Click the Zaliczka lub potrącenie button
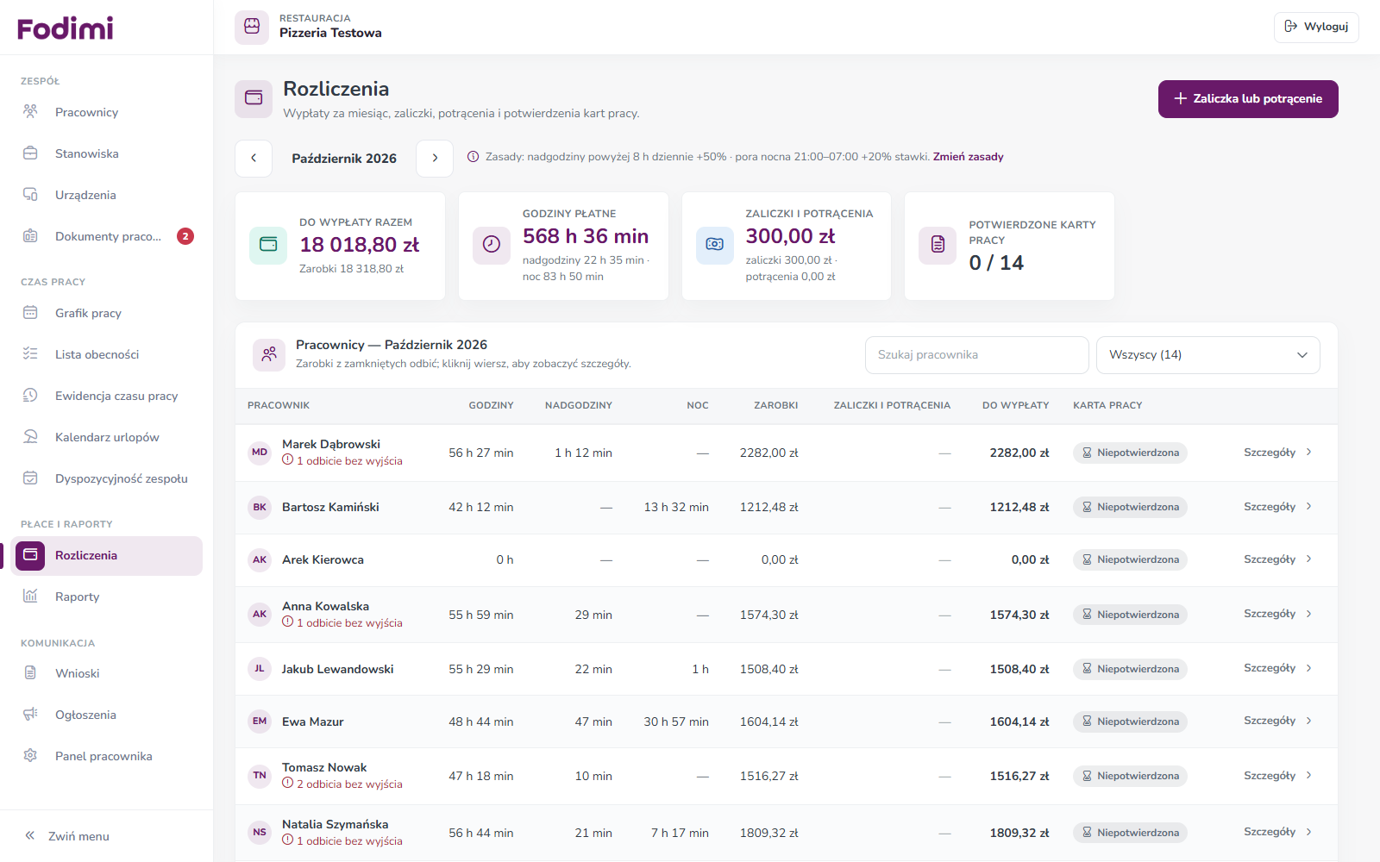This screenshot has height=862, width=1380. (1248, 99)
